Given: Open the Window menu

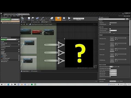Looking at the screenshot, I should coord(18,16).
